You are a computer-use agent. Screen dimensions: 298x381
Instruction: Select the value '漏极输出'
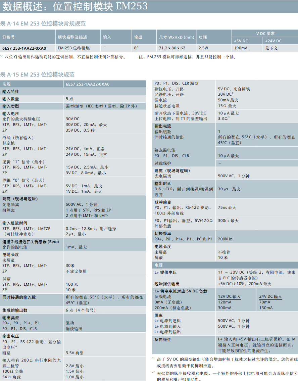coord(74,329)
